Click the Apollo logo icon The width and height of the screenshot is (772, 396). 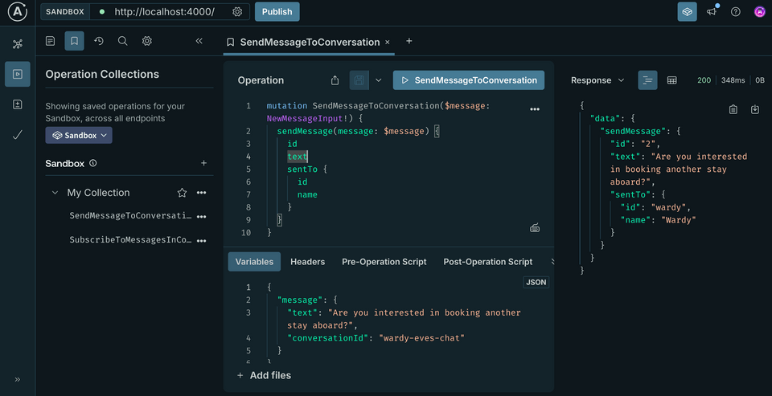click(x=17, y=12)
